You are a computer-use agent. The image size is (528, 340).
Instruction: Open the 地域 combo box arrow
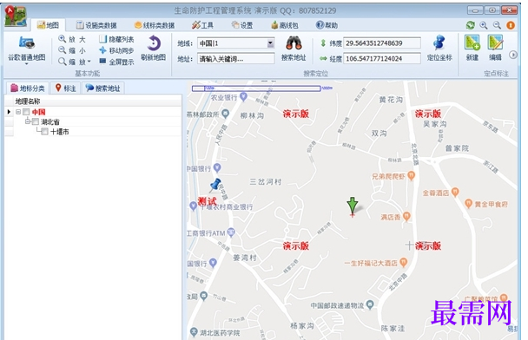tap(270, 43)
